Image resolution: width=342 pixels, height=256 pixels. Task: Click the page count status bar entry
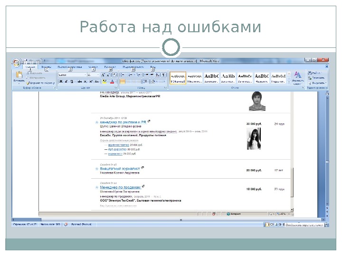[25, 224]
